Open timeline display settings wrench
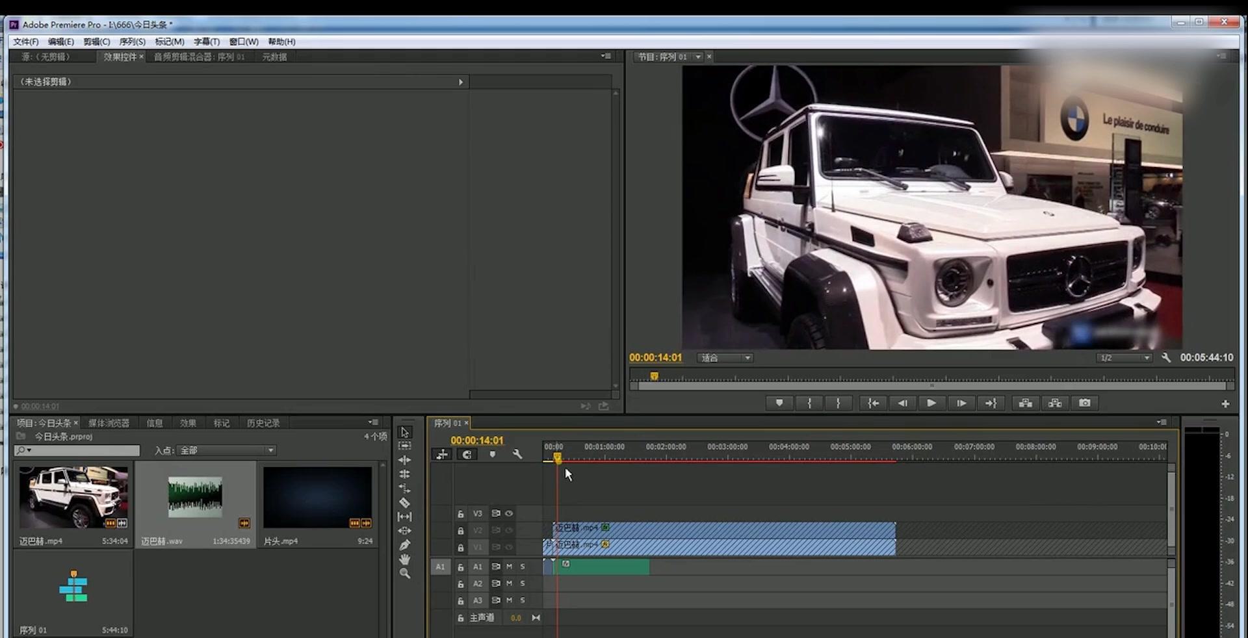 point(517,455)
